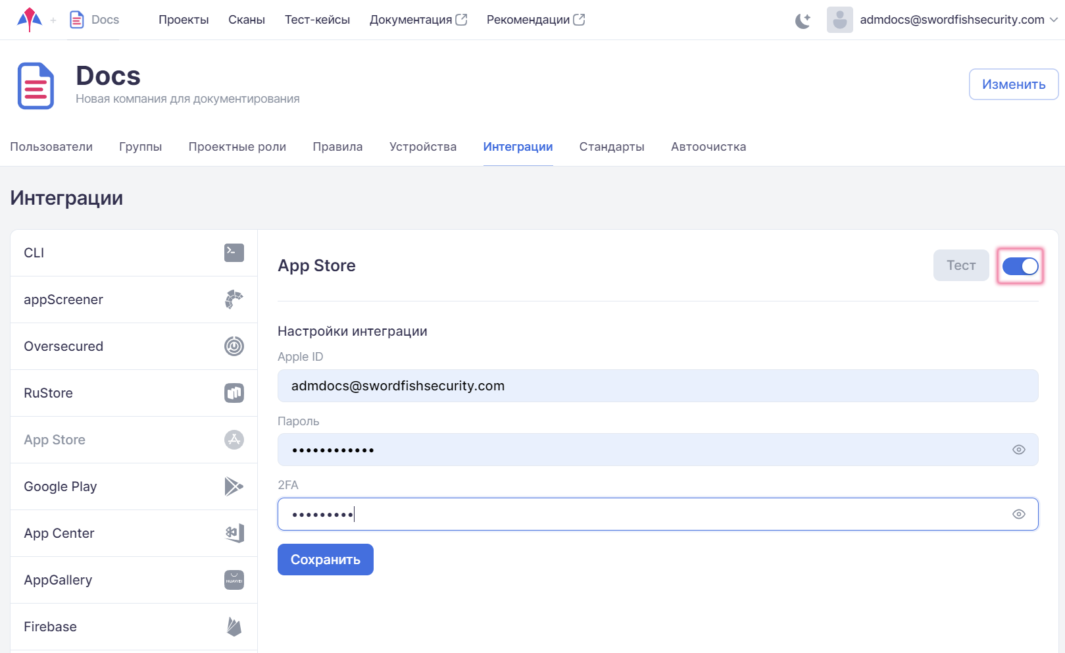
Task: Click the Huawei AppGallery icon
Action: [x=234, y=580]
